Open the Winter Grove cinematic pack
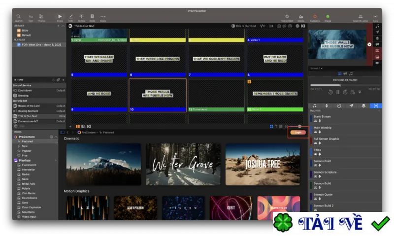394x236 pixels. coord(183,165)
